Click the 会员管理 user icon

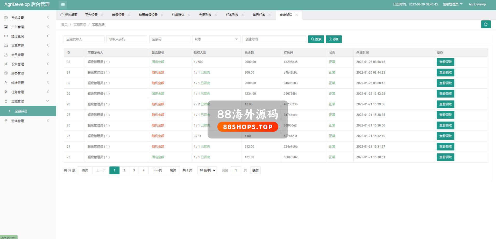pyautogui.click(x=6, y=55)
